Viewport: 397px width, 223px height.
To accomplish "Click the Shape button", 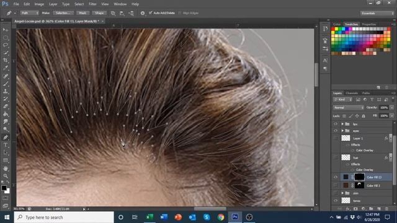I will pyautogui.click(x=99, y=13).
